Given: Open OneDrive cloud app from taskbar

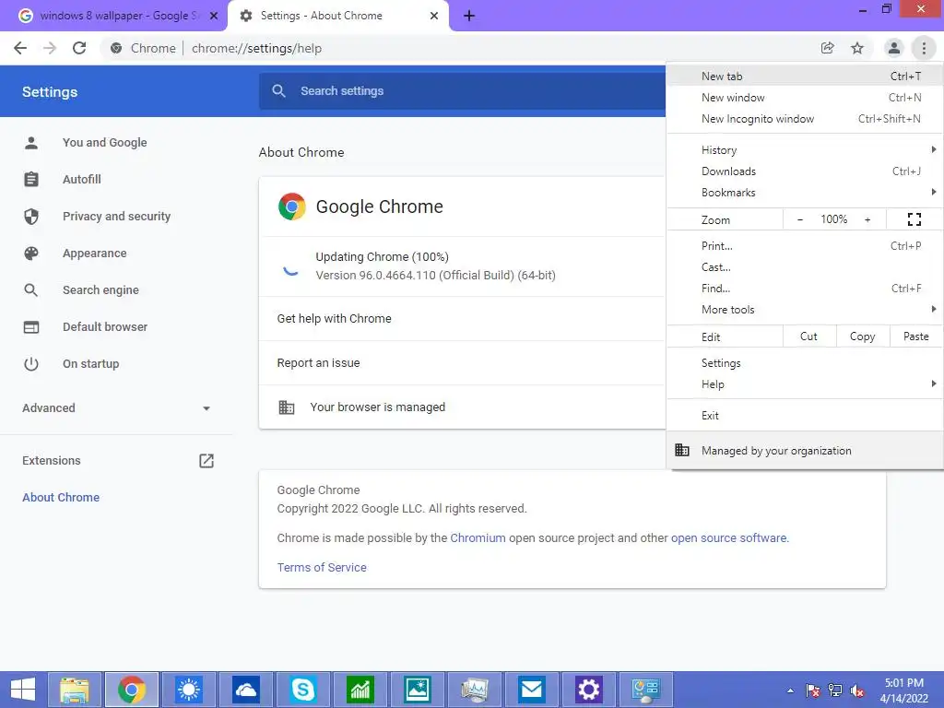Looking at the screenshot, I should [246, 690].
